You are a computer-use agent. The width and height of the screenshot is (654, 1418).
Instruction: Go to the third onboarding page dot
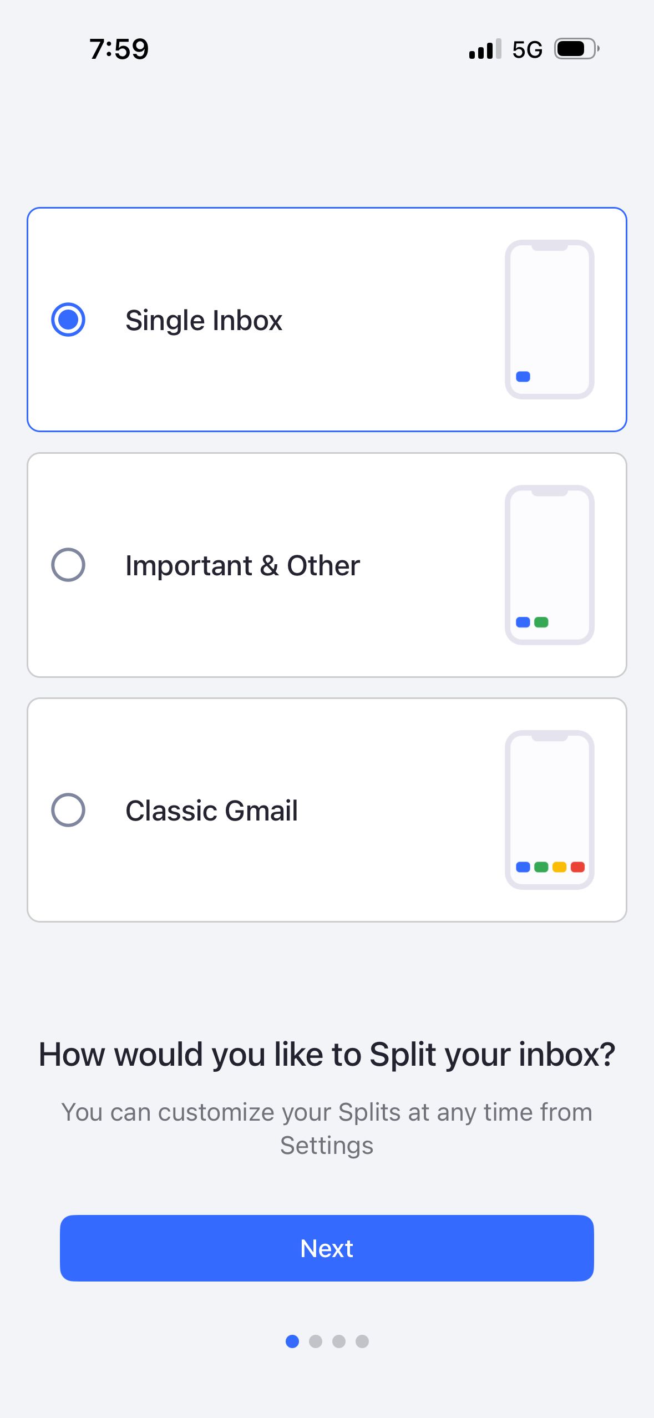click(x=339, y=1341)
